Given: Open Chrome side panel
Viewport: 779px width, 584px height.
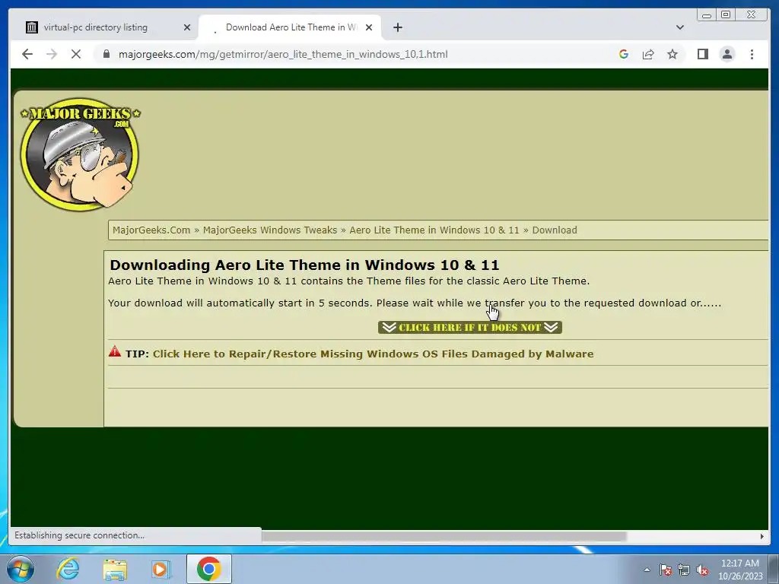Looking at the screenshot, I should [x=702, y=54].
